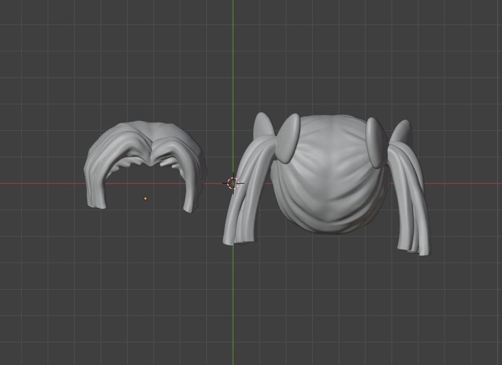Click the center part of the bangs
Screen dimensions: 502x365
(149, 150)
